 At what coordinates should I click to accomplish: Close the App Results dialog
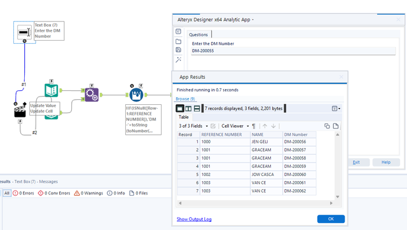[341, 77]
